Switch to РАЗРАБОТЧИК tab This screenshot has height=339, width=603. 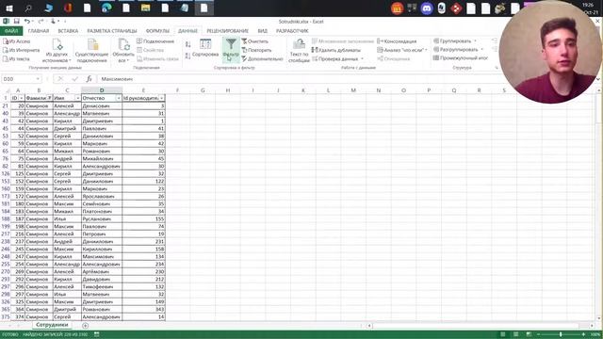tap(292, 31)
